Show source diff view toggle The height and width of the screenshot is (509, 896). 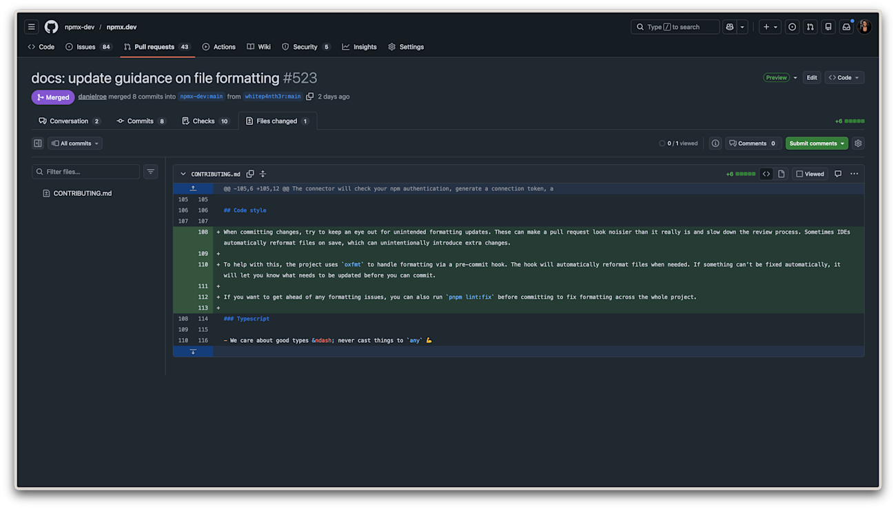pyautogui.click(x=766, y=174)
